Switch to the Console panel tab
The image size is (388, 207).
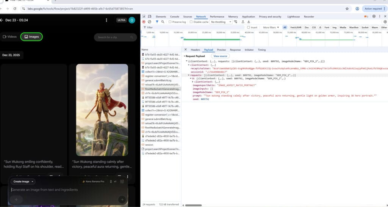[x=174, y=17]
